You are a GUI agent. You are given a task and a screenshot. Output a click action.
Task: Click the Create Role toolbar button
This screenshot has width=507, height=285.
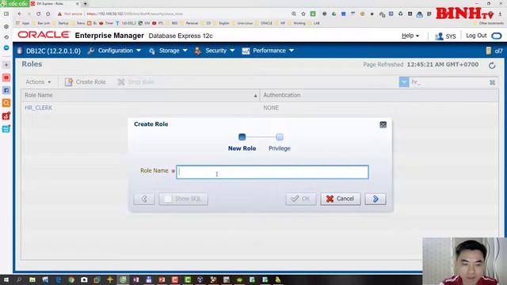(86, 82)
